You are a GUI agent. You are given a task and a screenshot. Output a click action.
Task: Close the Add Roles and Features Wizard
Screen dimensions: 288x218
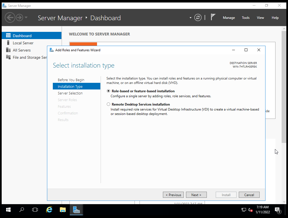(x=259, y=50)
